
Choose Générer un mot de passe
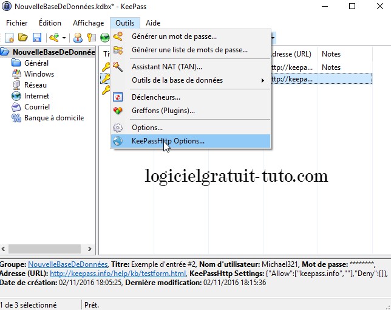pos(191,36)
